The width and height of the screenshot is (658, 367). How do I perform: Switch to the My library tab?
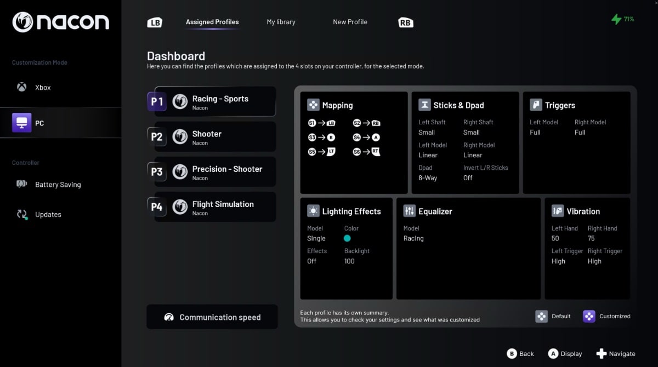281,22
